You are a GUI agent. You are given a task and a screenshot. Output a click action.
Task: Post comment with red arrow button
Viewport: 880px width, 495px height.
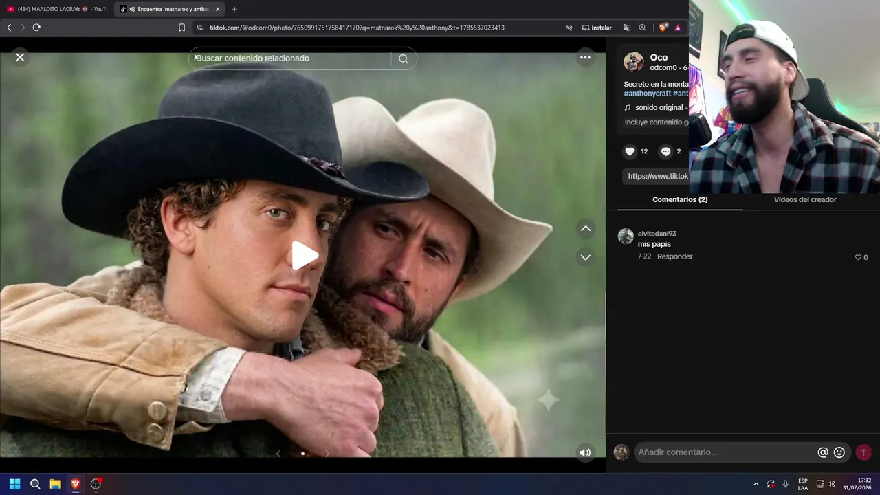tap(863, 452)
